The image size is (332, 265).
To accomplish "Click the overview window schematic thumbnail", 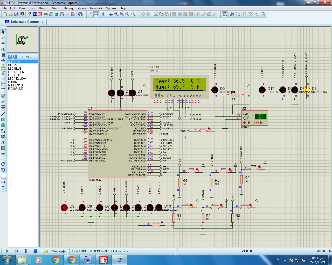I will pos(23,40).
